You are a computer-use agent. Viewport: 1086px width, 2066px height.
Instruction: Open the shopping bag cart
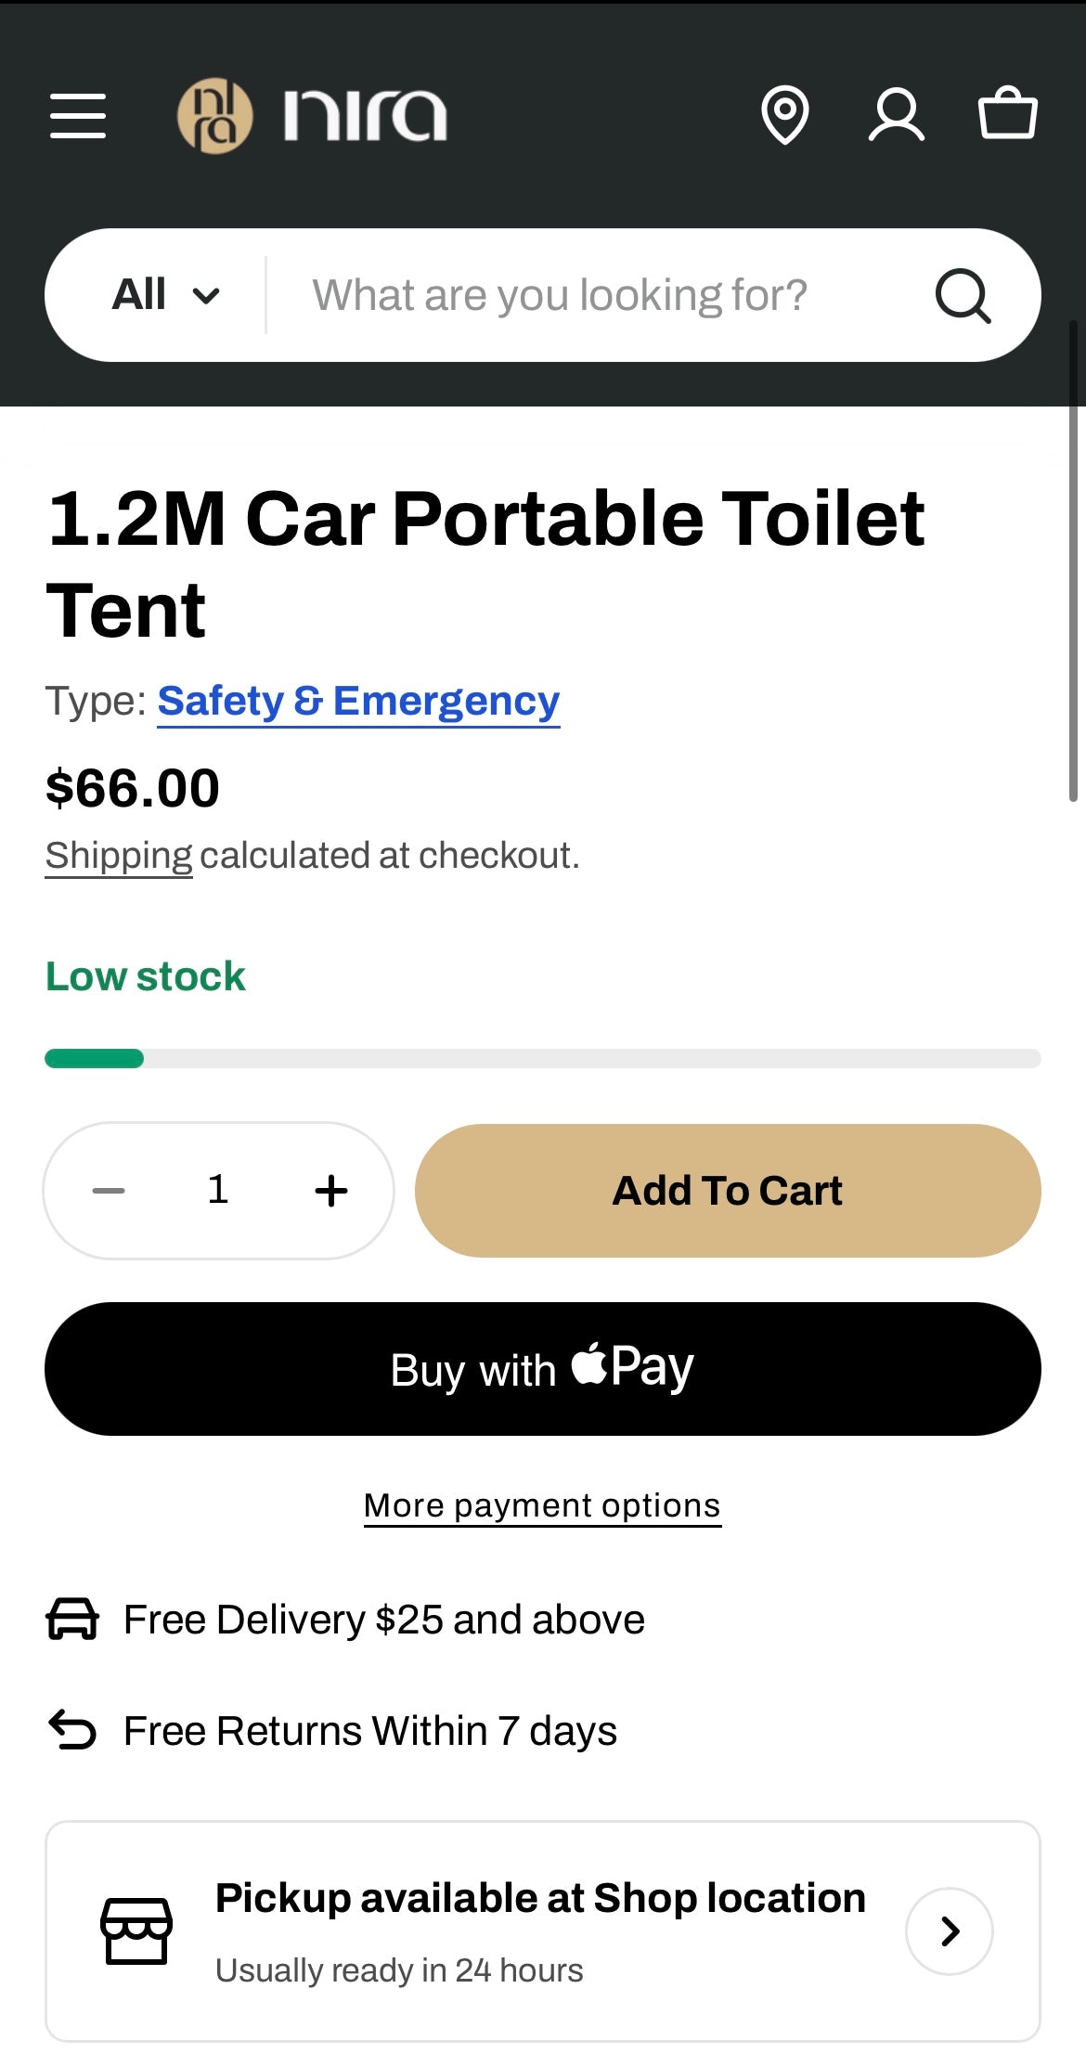[1007, 114]
